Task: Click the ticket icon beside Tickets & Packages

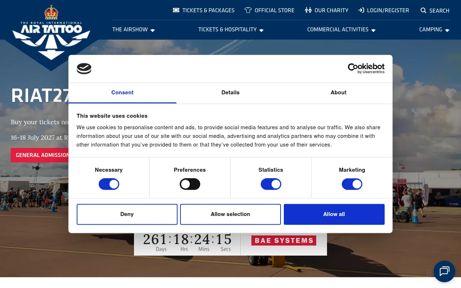Action: [176, 10]
